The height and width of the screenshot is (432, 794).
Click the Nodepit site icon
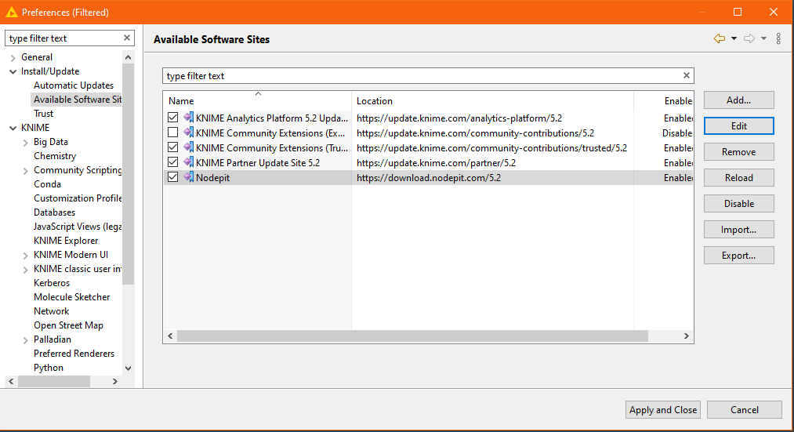click(188, 177)
